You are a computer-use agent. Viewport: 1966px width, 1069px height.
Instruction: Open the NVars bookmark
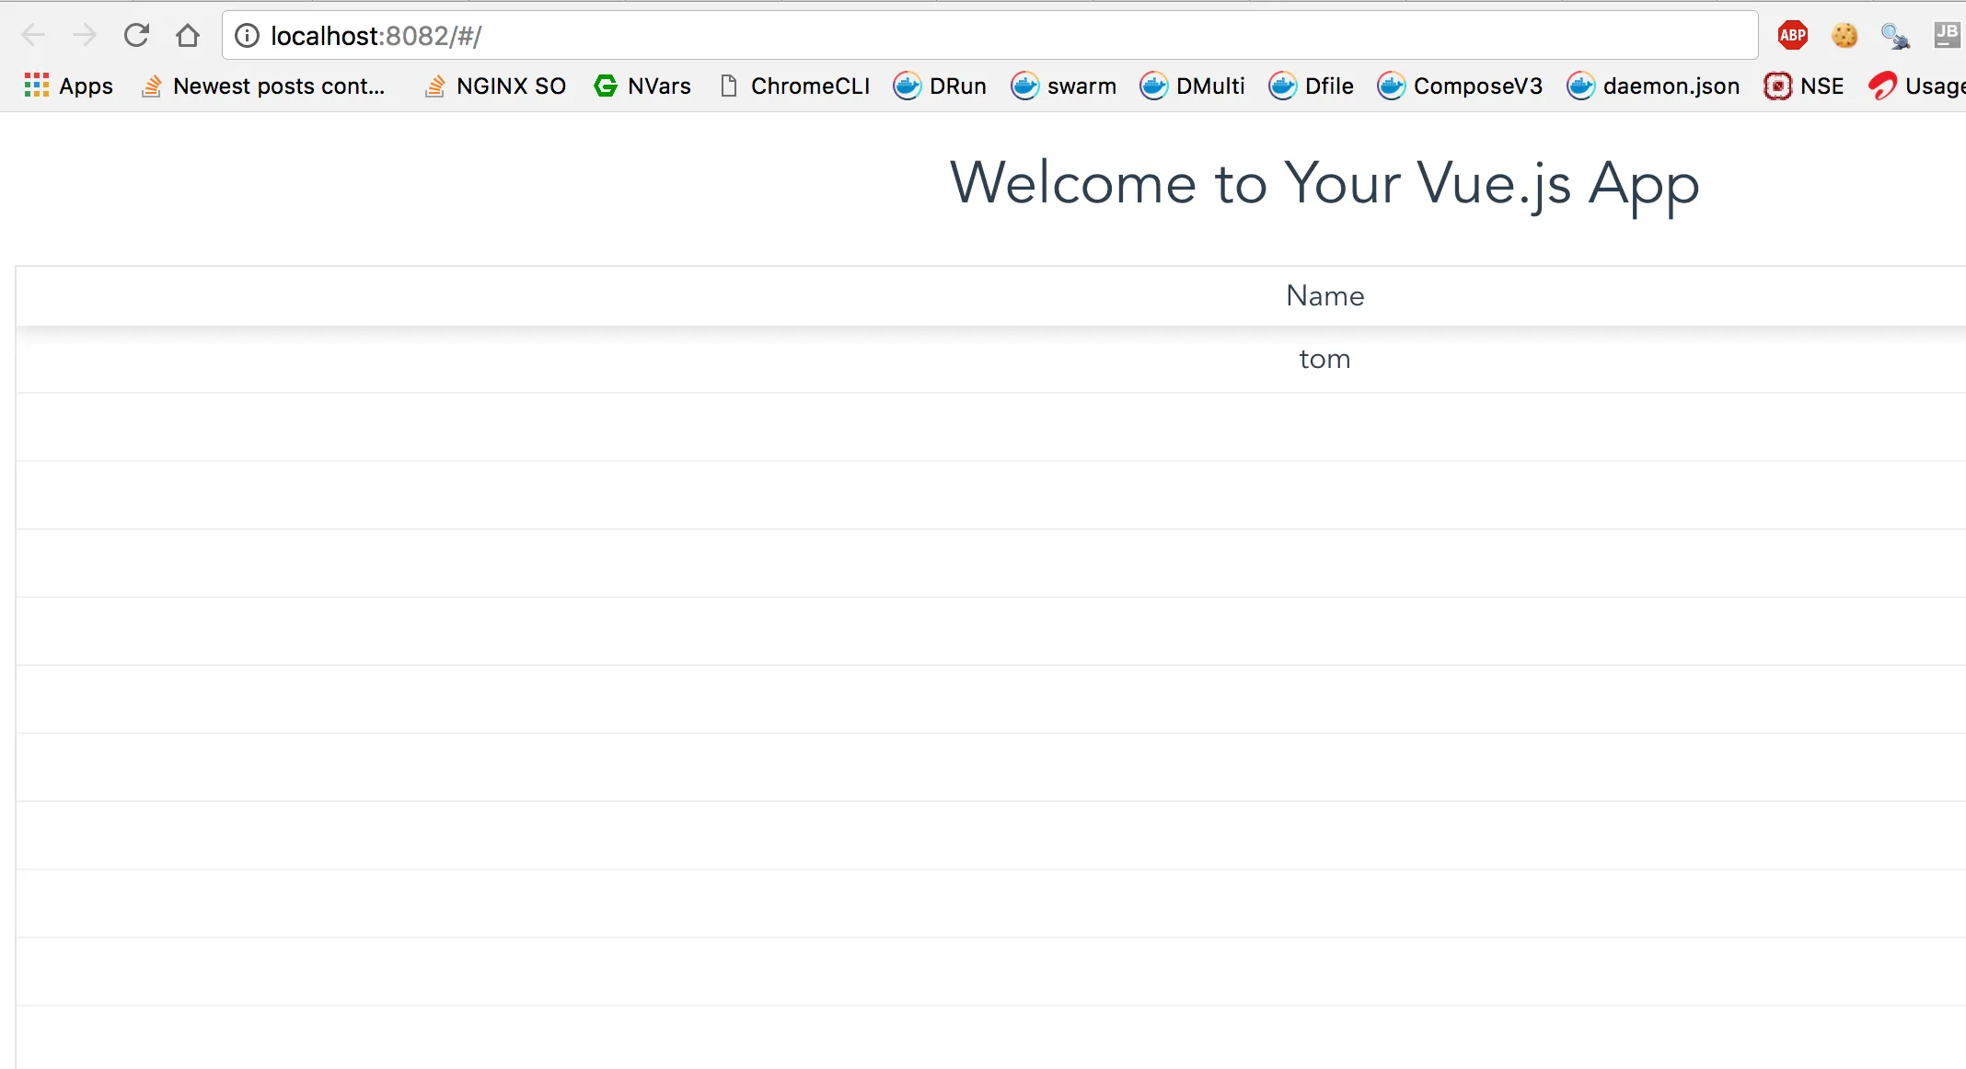coord(642,86)
